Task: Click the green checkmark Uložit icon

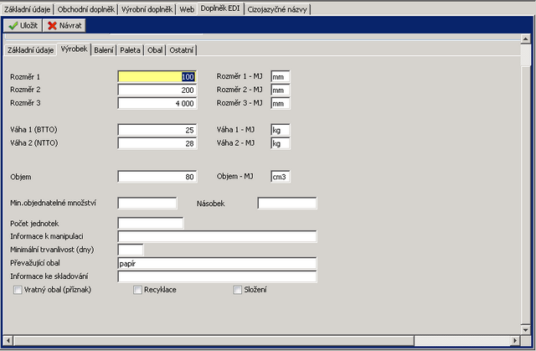Action: pyautogui.click(x=13, y=26)
